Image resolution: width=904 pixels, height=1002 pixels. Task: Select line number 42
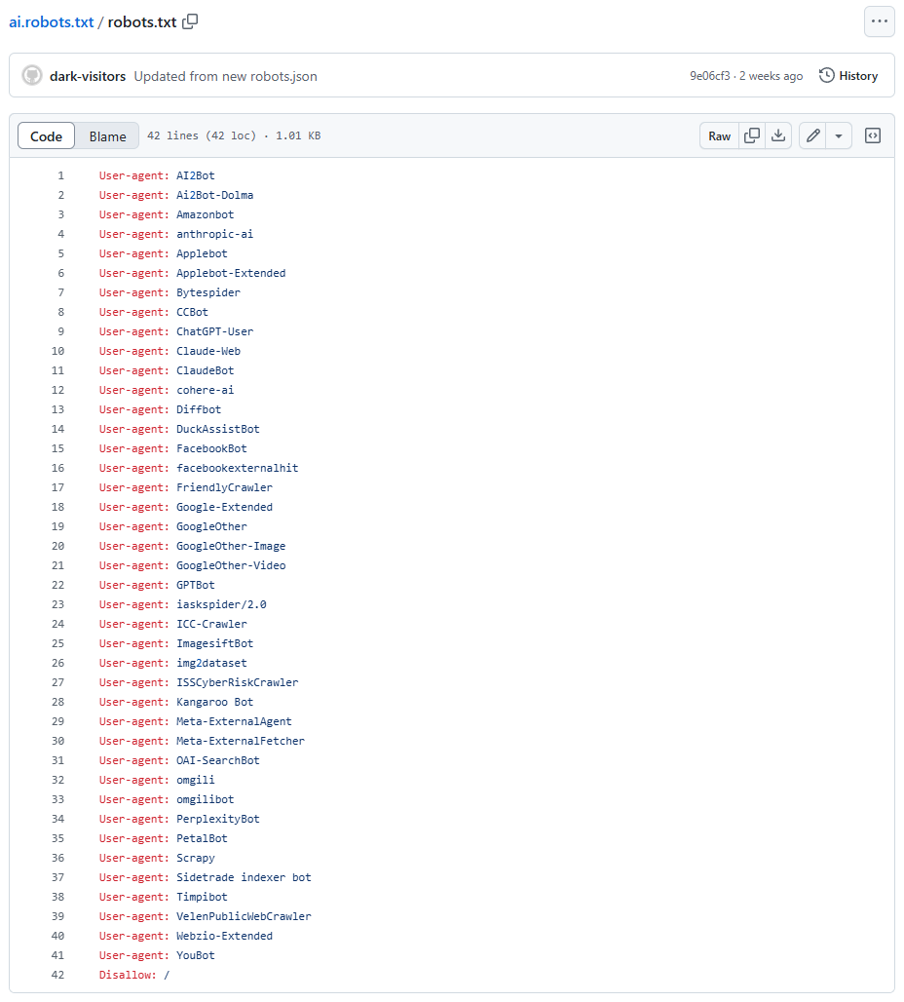[x=58, y=975]
